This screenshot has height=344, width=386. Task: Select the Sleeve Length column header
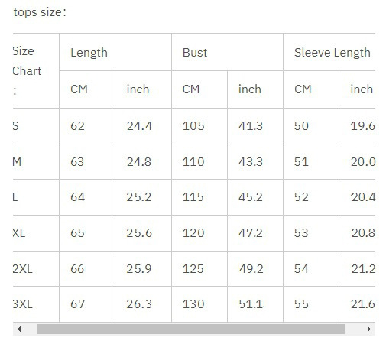point(332,53)
